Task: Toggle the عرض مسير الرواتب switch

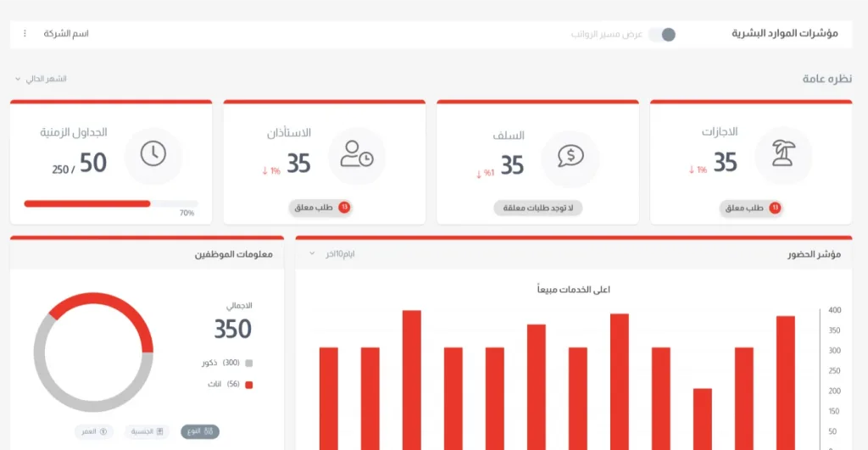Action: [x=663, y=34]
